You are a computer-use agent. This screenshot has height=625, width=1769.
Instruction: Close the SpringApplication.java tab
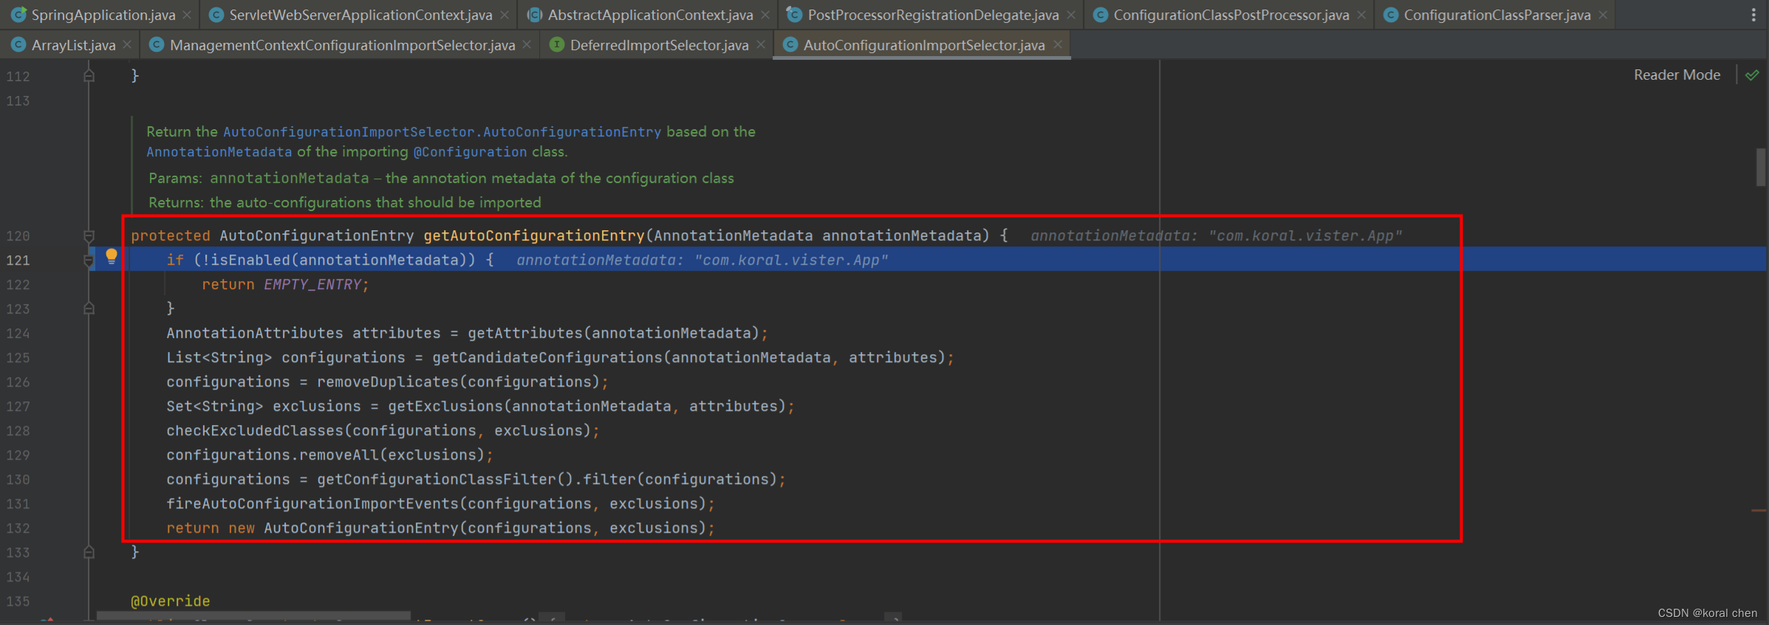[x=187, y=15]
